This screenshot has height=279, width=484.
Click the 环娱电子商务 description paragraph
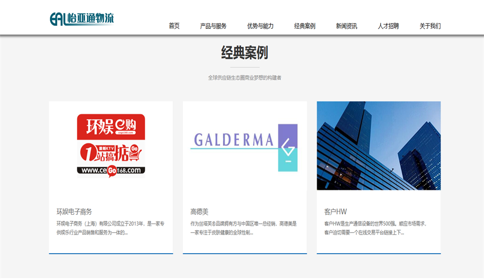pyautogui.click(x=110, y=228)
